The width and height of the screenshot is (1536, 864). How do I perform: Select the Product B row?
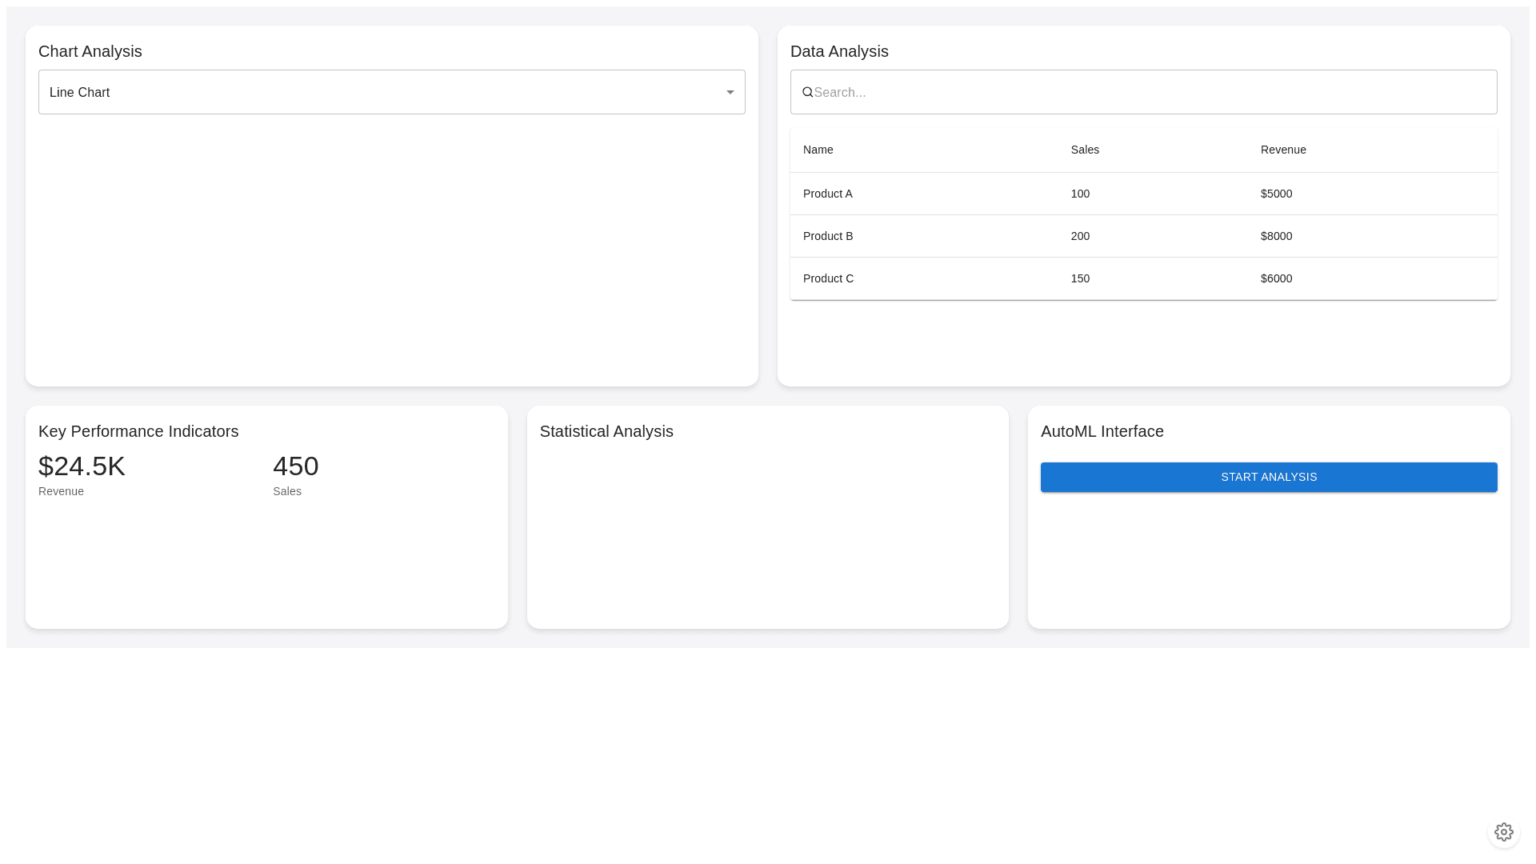(827, 236)
